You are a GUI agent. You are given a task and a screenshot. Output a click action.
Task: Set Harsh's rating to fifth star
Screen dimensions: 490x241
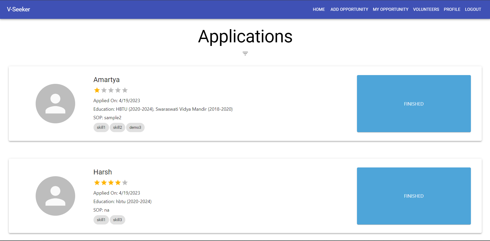(125, 182)
